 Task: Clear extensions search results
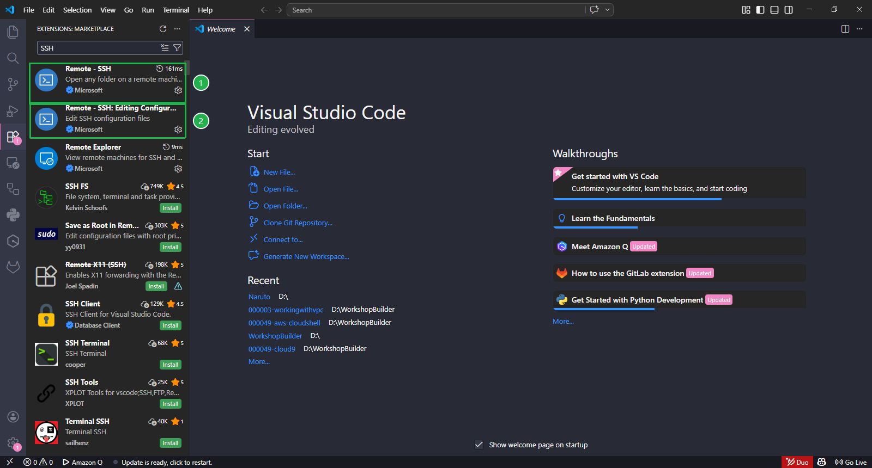(x=165, y=48)
